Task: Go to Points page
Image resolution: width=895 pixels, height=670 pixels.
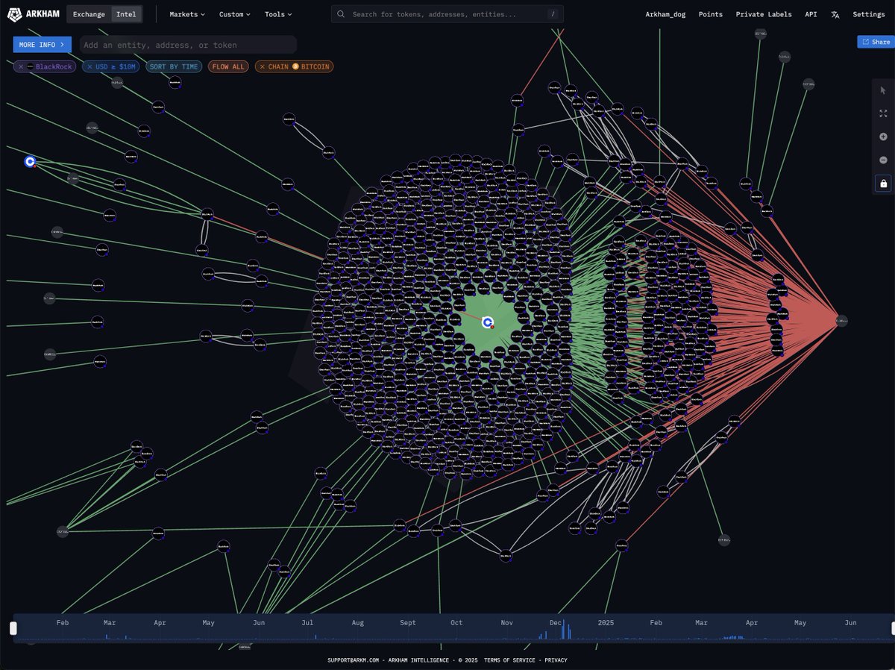Action: click(x=711, y=14)
